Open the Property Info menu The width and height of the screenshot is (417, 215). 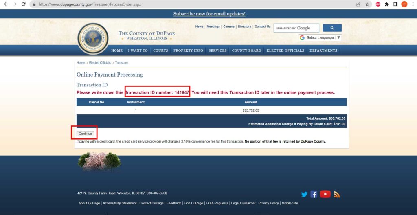pyautogui.click(x=188, y=50)
